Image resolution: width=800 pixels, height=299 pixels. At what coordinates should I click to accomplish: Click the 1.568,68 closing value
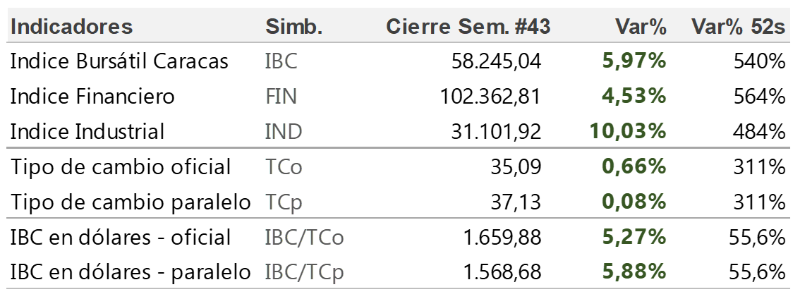[x=502, y=273]
